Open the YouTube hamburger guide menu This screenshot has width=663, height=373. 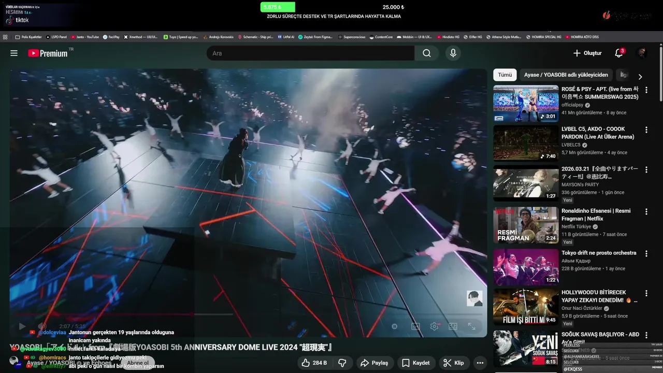coord(14,53)
